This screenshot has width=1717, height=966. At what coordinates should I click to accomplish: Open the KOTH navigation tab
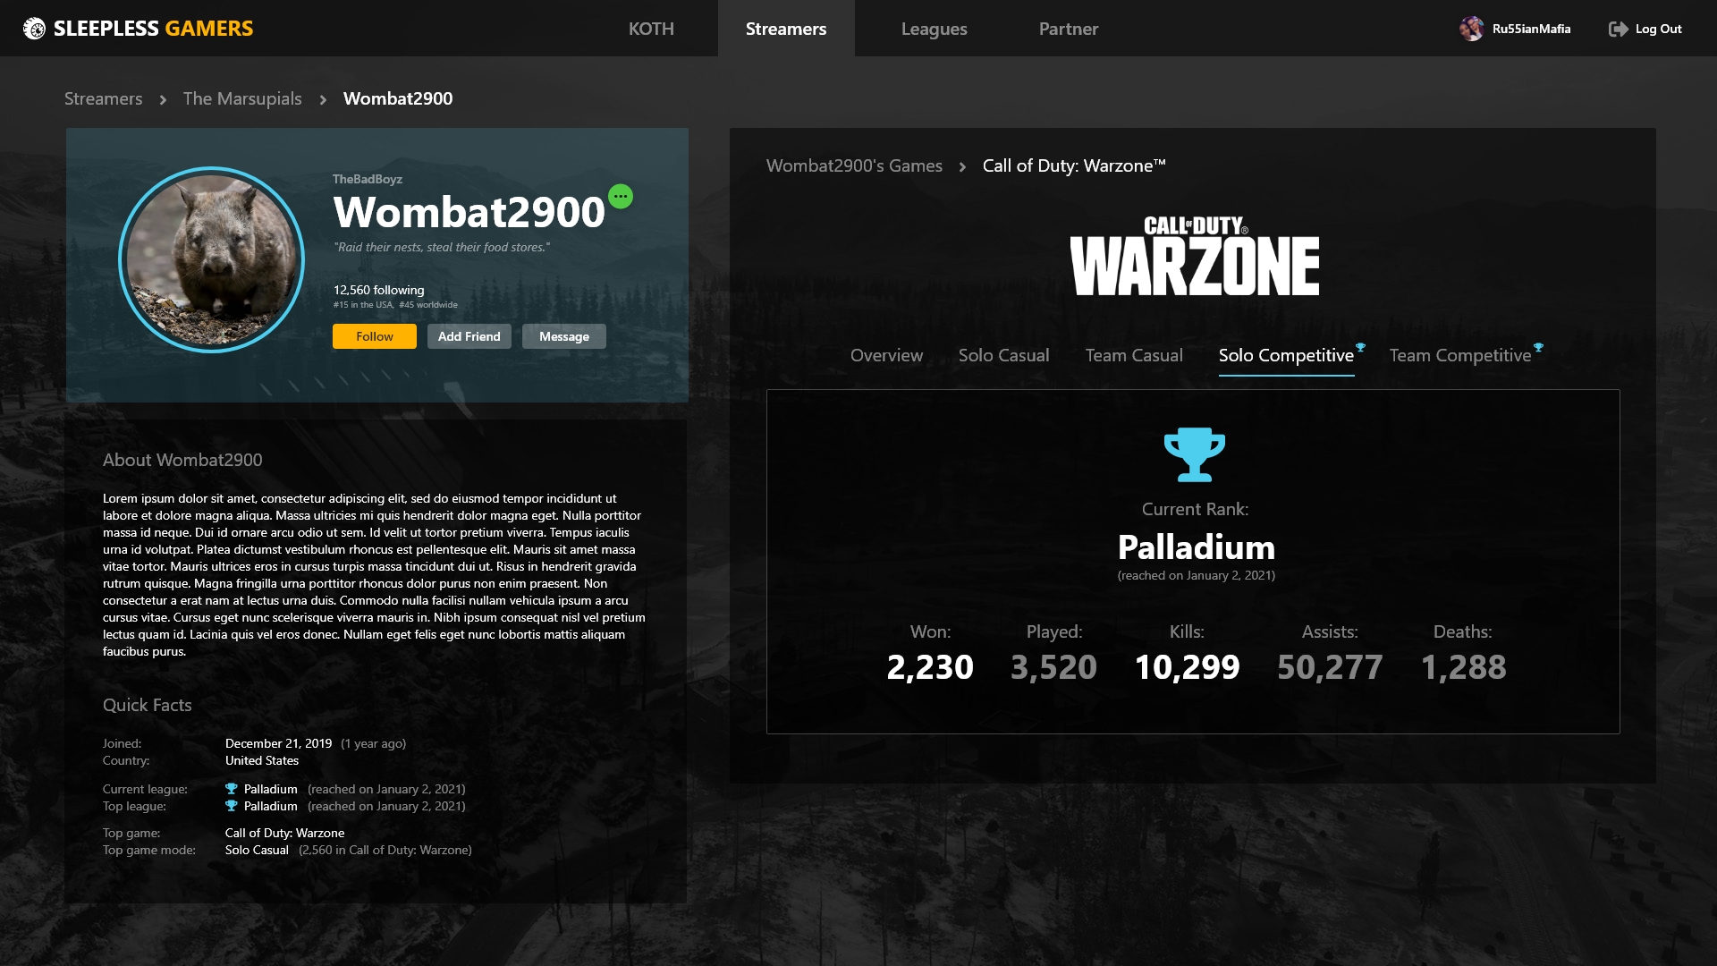click(x=651, y=29)
